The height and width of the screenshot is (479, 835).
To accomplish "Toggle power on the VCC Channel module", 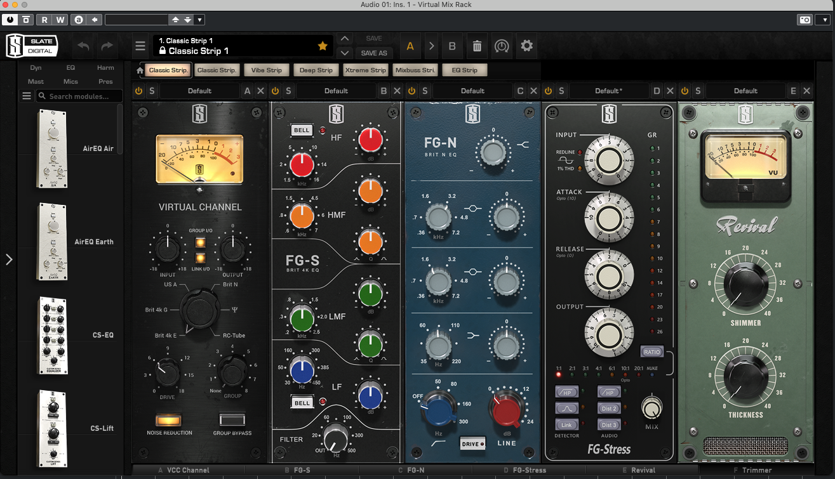I will [138, 91].
